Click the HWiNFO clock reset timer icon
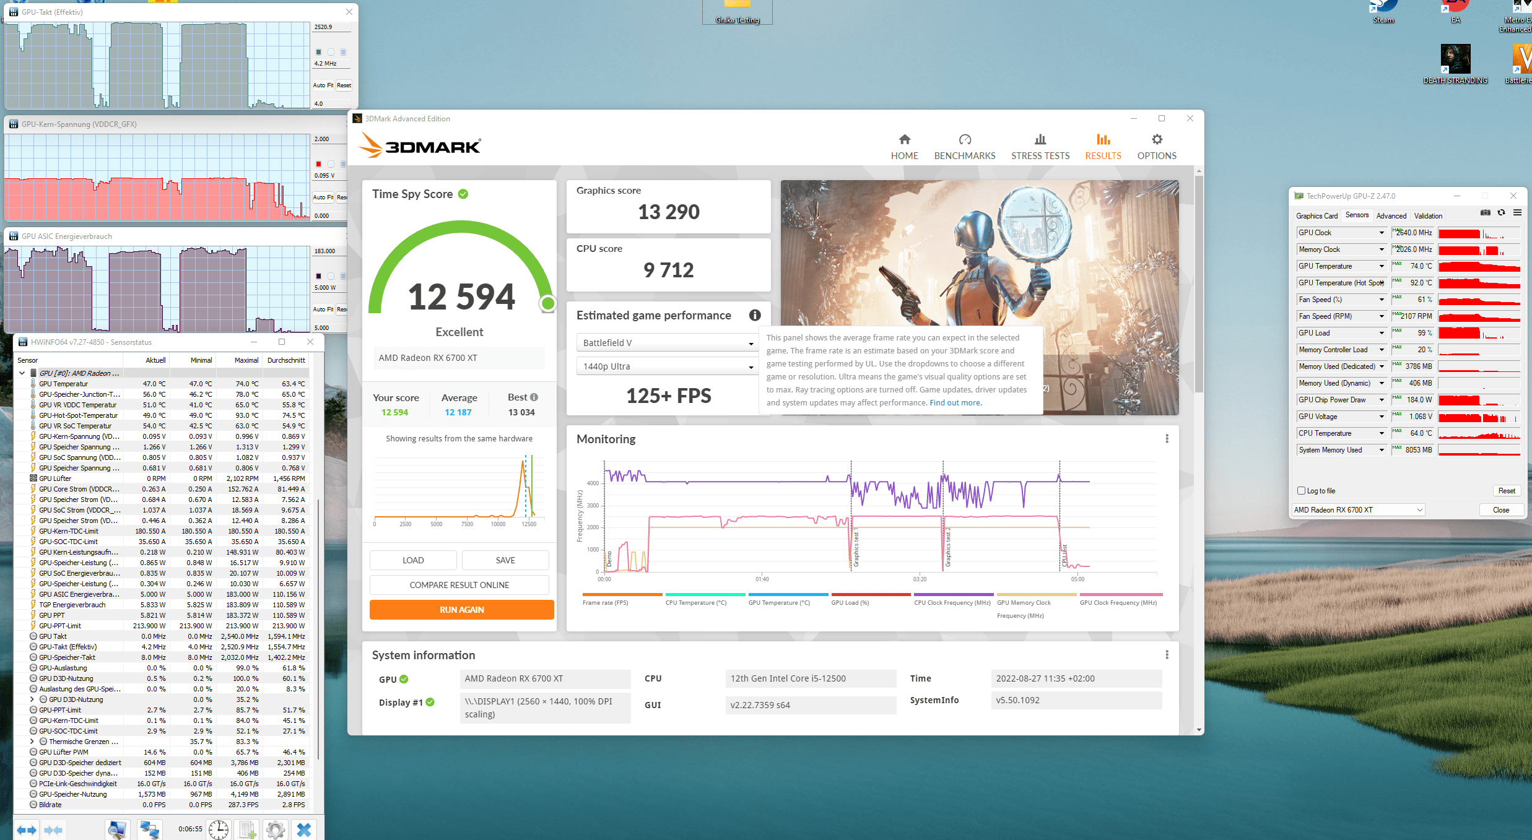The width and height of the screenshot is (1532, 840). tap(219, 829)
